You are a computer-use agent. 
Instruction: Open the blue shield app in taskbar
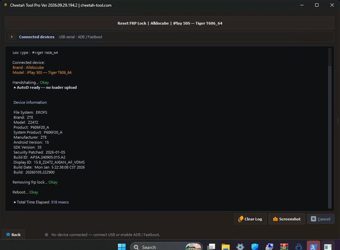click(255, 247)
